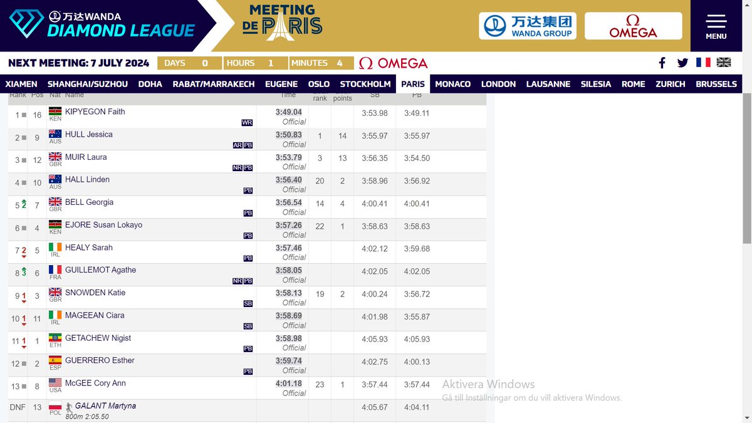Select the BRUSSELS meeting tab
The width and height of the screenshot is (752, 423).
coord(716,84)
